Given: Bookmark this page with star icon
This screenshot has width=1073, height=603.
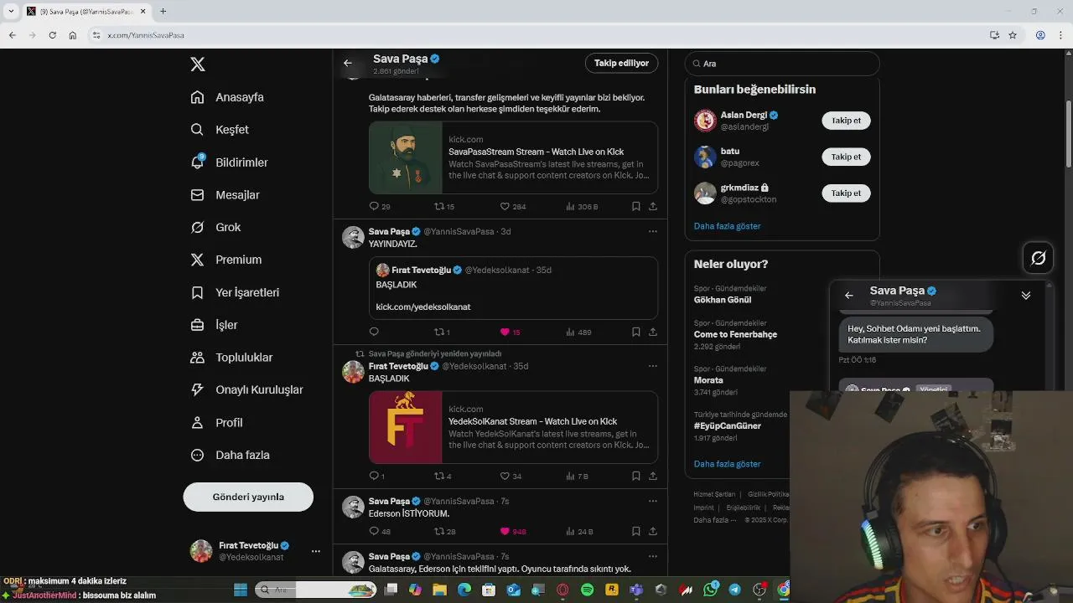Looking at the screenshot, I should click(1013, 35).
